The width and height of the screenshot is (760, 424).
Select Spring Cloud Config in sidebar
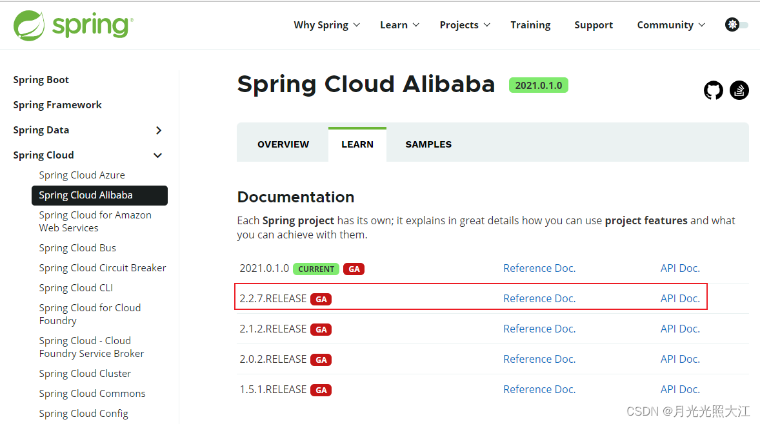click(x=83, y=413)
